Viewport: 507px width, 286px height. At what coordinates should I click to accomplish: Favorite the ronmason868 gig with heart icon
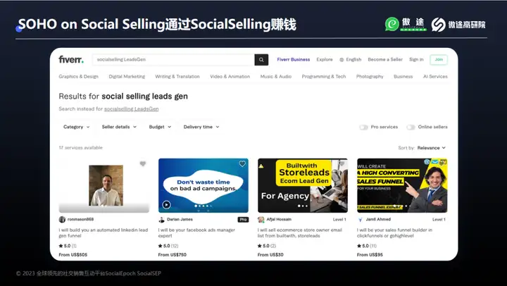[142, 163]
